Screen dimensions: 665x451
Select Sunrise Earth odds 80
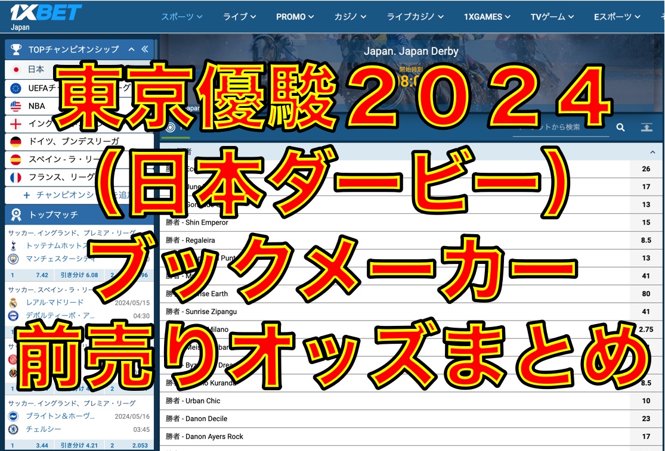[x=646, y=294]
